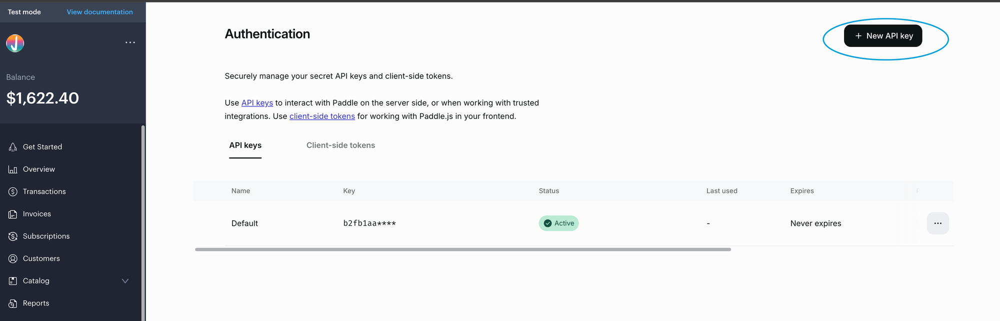Click the colorful account avatar logo
The image size is (1000, 321).
[x=15, y=43]
